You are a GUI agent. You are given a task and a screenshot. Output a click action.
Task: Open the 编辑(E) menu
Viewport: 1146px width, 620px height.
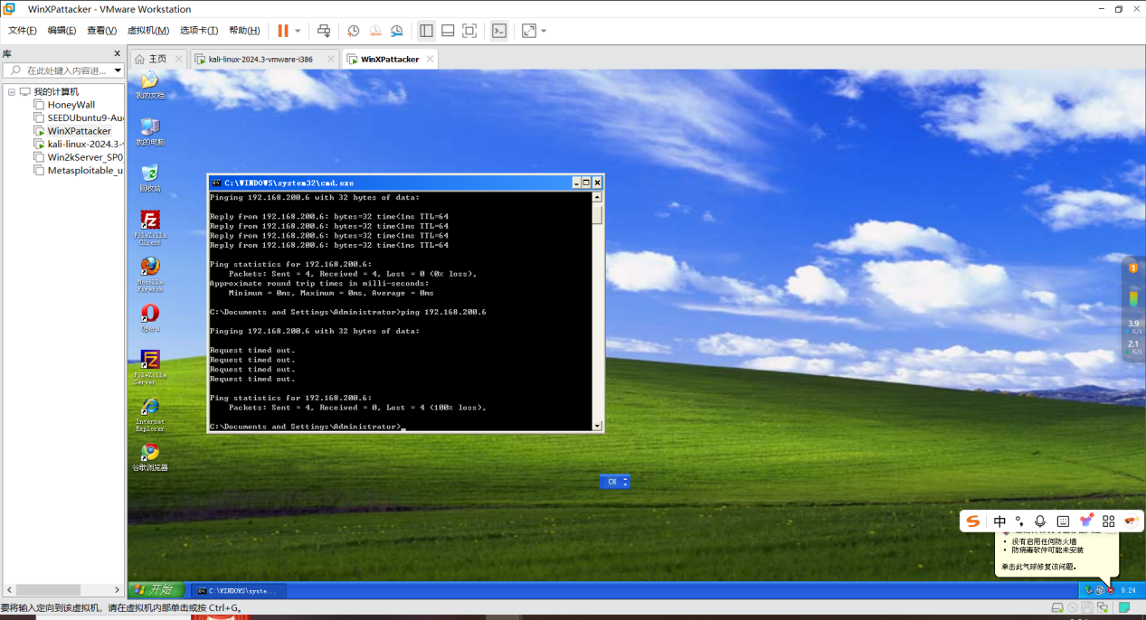pos(62,31)
